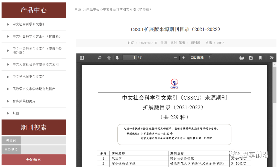Go to 主页 breadcrumb link
278x167 pixels.
pyautogui.click(x=78, y=9)
